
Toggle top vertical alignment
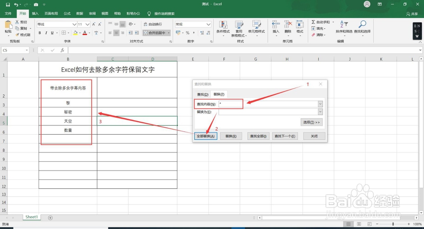[x=110, y=24]
